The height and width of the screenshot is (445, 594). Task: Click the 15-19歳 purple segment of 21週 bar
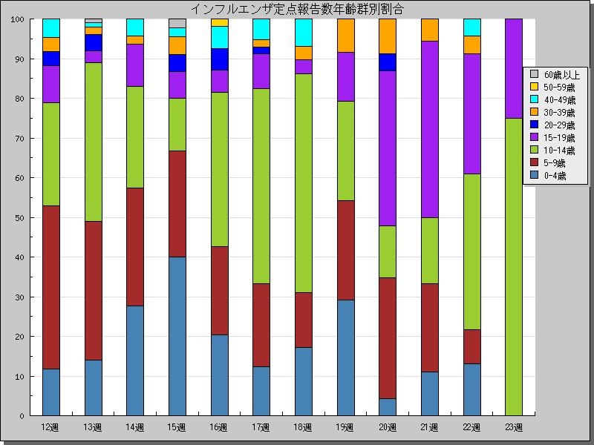(430, 129)
